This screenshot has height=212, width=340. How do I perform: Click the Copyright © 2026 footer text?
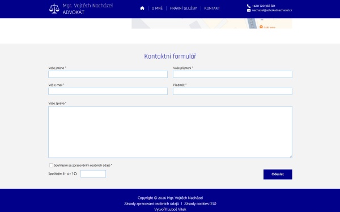click(170, 198)
